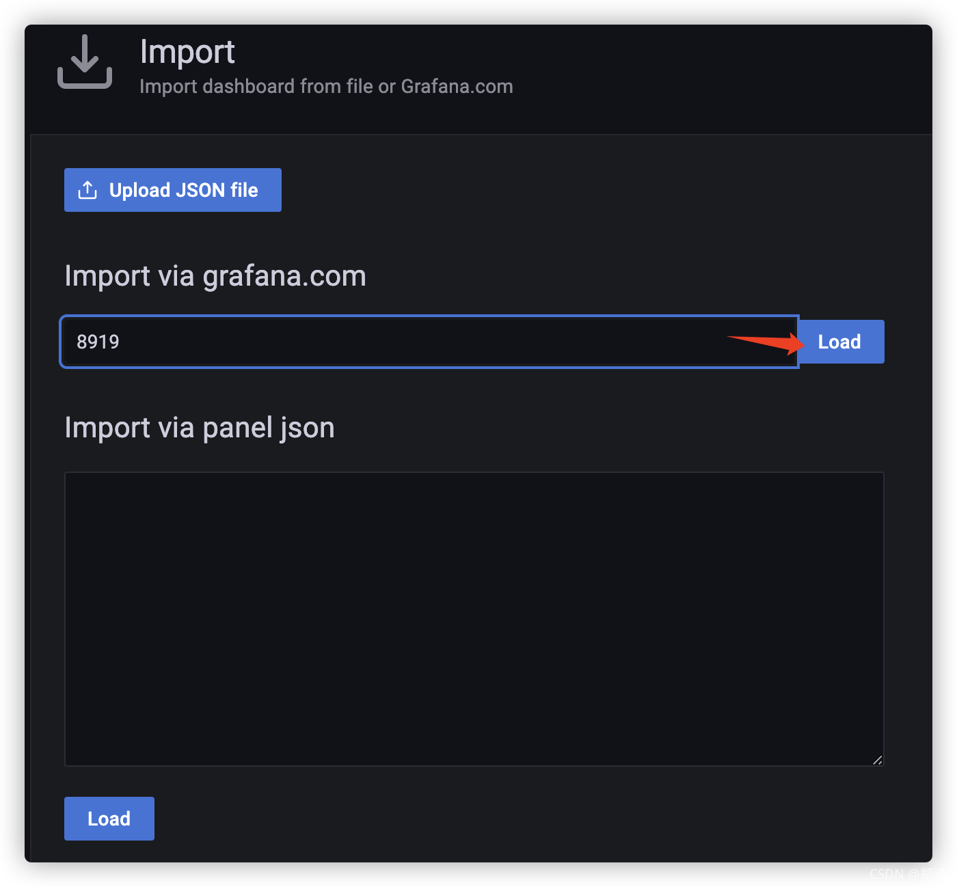Place cursor after the 8919 text
Image resolution: width=957 pixels, height=887 pixels.
pos(121,342)
